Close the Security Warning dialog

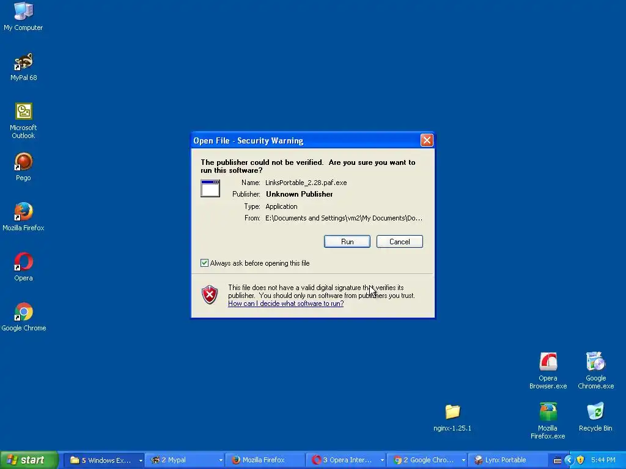pyautogui.click(x=427, y=140)
